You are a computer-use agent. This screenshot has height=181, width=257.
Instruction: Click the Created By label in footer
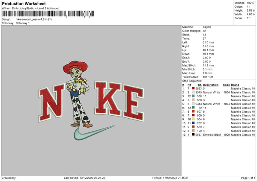coord(9,178)
